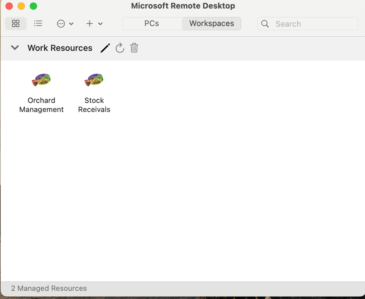Open the ellipsis actions menu icon
The width and height of the screenshot is (365, 299).
(61, 24)
